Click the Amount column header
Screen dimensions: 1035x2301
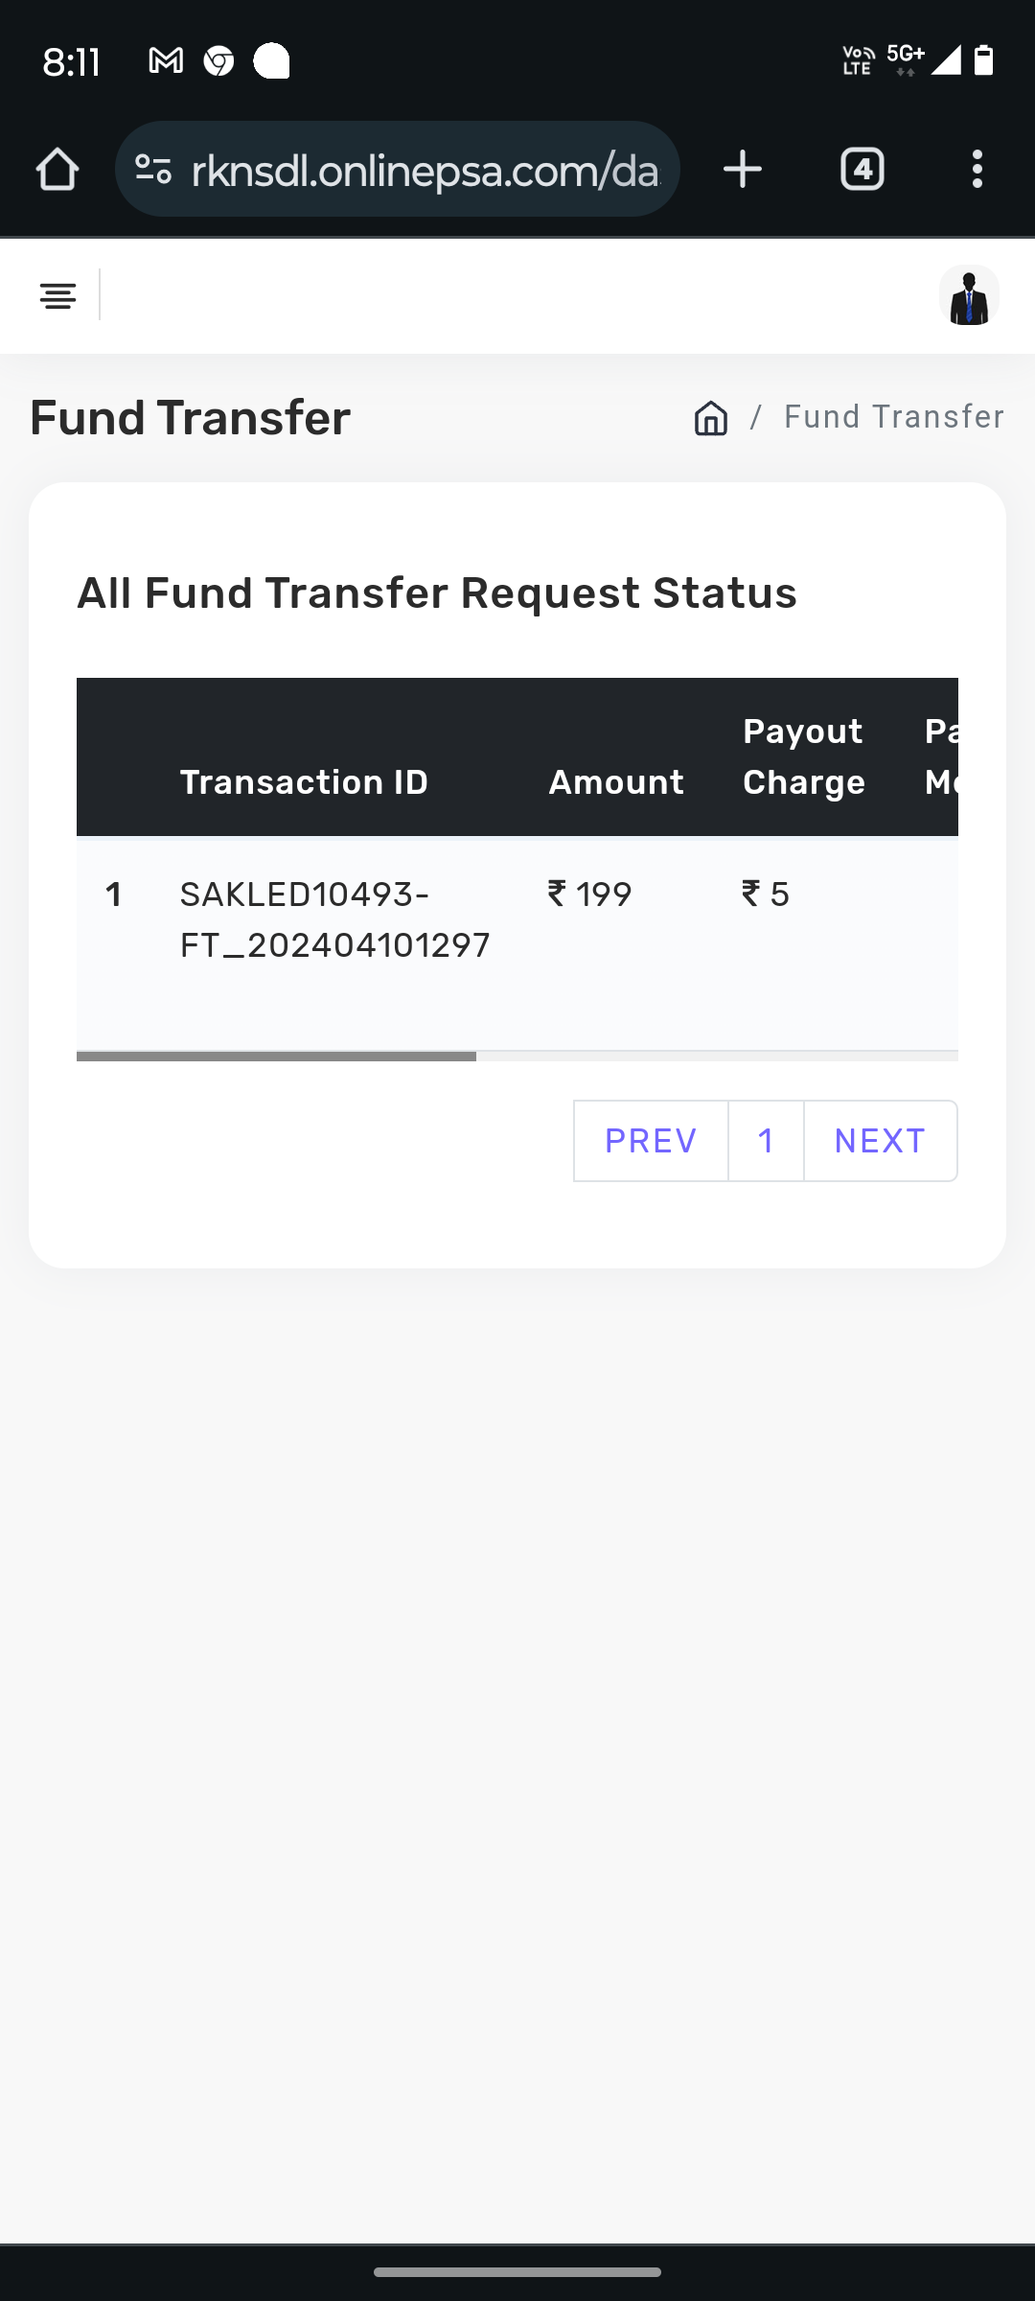click(x=616, y=782)
